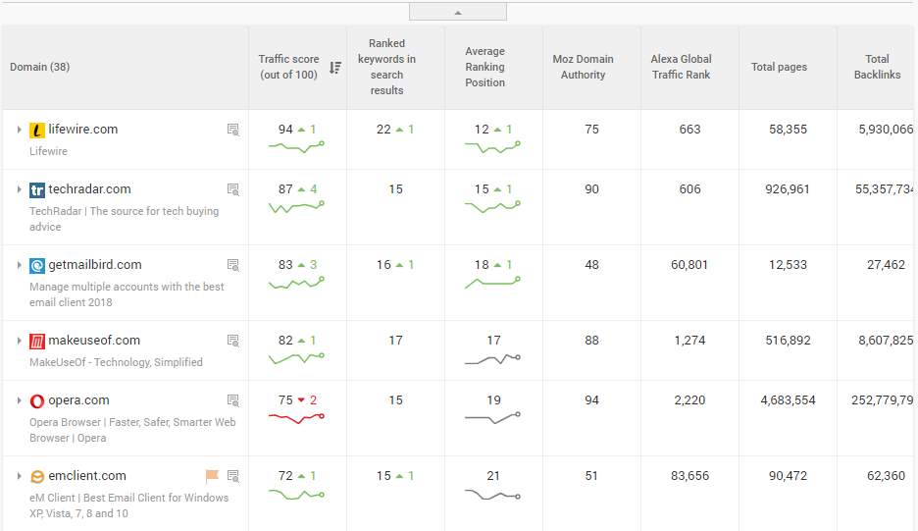Click Moz authority value 90 for techradar.com
This screenshot has width=918, height=531.
coord(592,189)
